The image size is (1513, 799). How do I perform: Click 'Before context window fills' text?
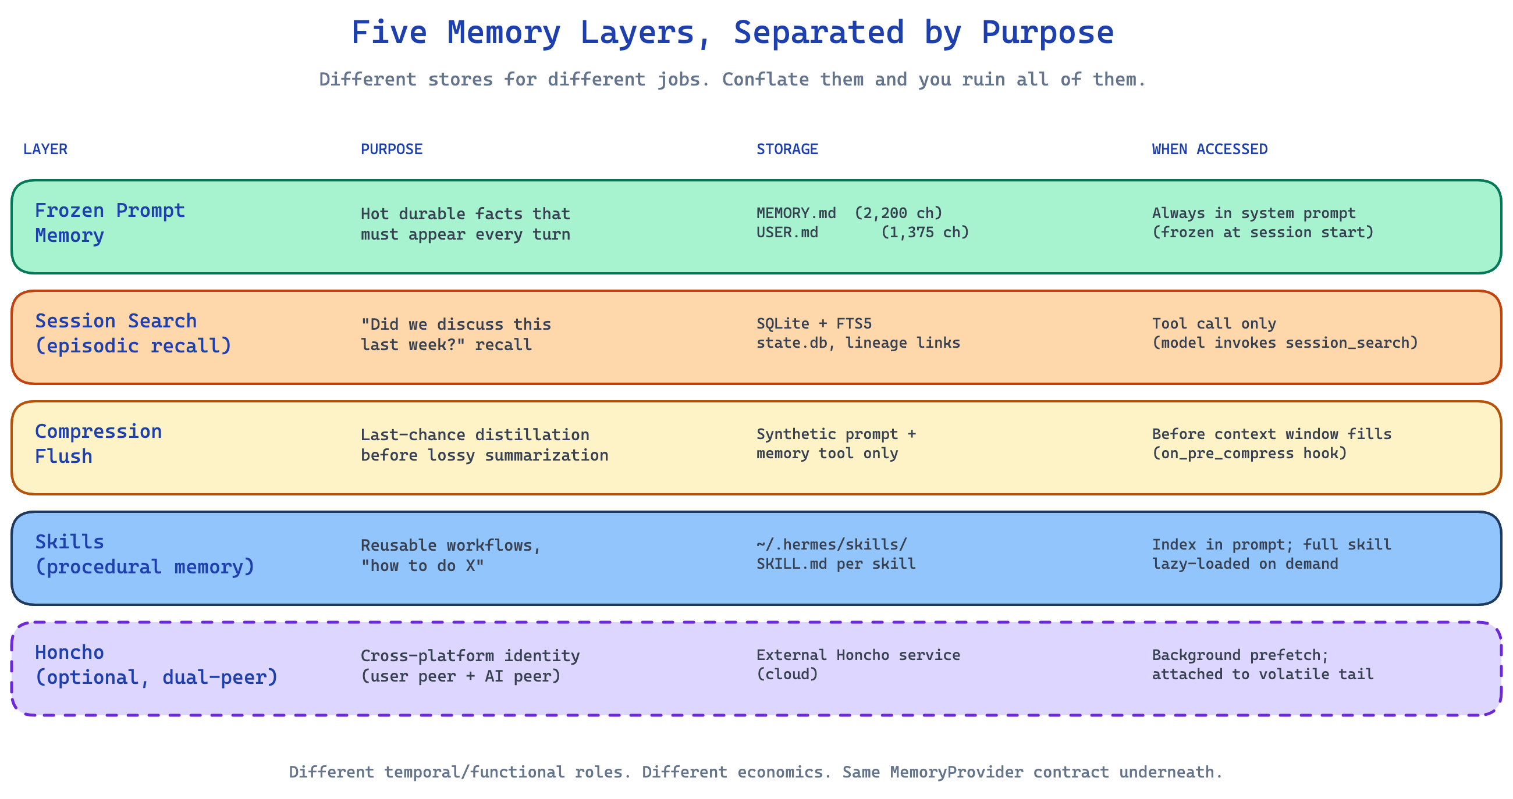pyautogui.click(x=1272, y=434)
